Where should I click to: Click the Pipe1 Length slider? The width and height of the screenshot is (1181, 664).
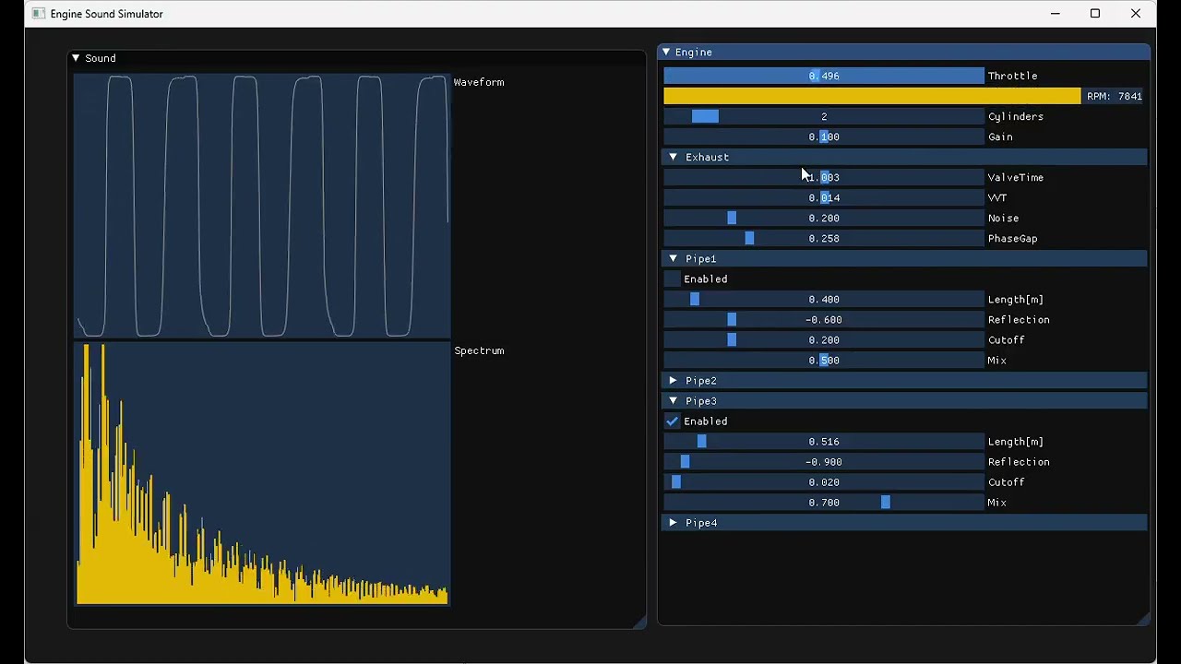pos(824,299)
